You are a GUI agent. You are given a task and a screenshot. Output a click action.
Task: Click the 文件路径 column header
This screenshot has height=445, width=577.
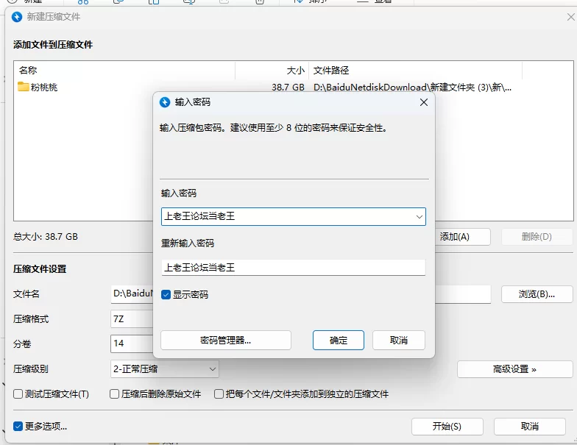coord(415,71)
